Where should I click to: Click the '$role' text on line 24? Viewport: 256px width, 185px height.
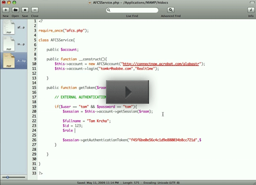click(68, 130)
